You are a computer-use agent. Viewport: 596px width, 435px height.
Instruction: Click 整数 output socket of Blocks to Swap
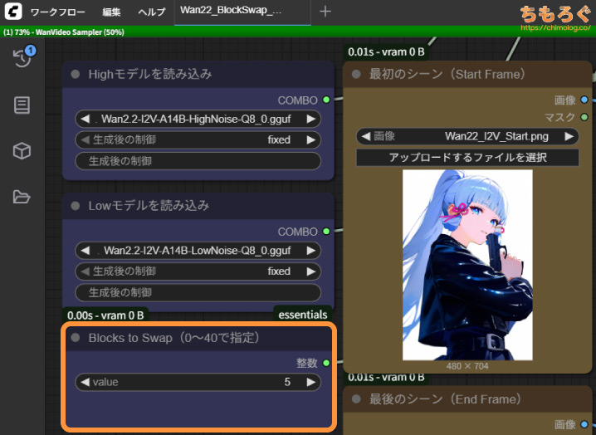(x=326, y=363)
